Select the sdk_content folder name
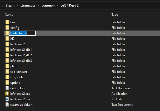The height and width of the screenshot is (111, 160). pyautogui.click(x=19, y=72)
